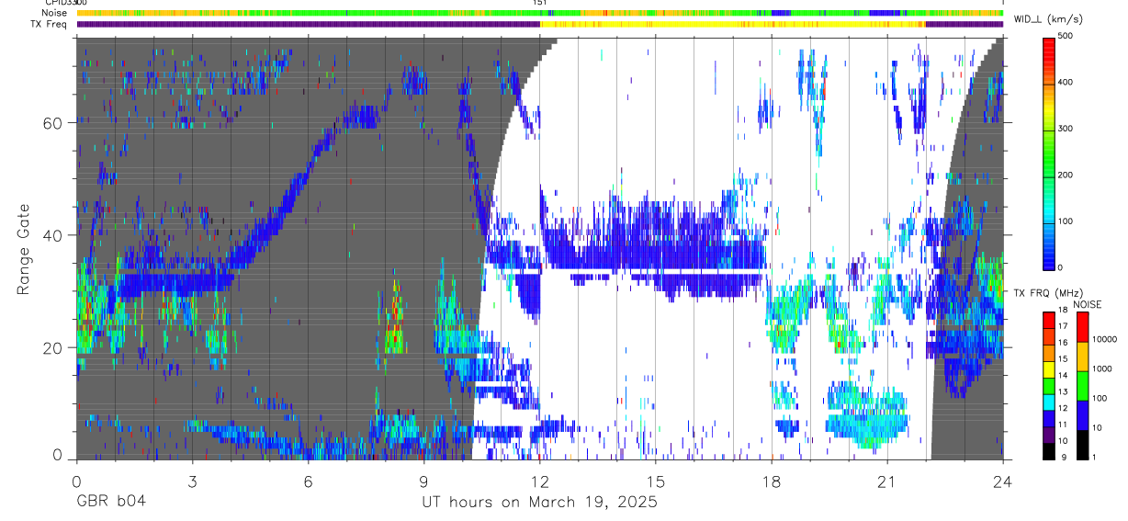Click the "60" tick on Range Gate axis
The image size is (1128, 521).
(x=53, y=122)
